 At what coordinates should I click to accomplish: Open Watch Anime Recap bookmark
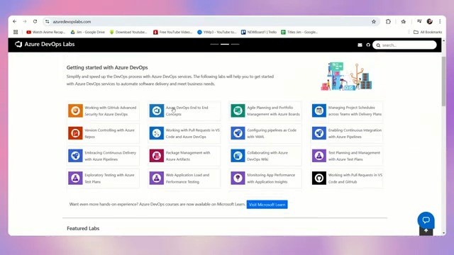[x=45, y=32]
